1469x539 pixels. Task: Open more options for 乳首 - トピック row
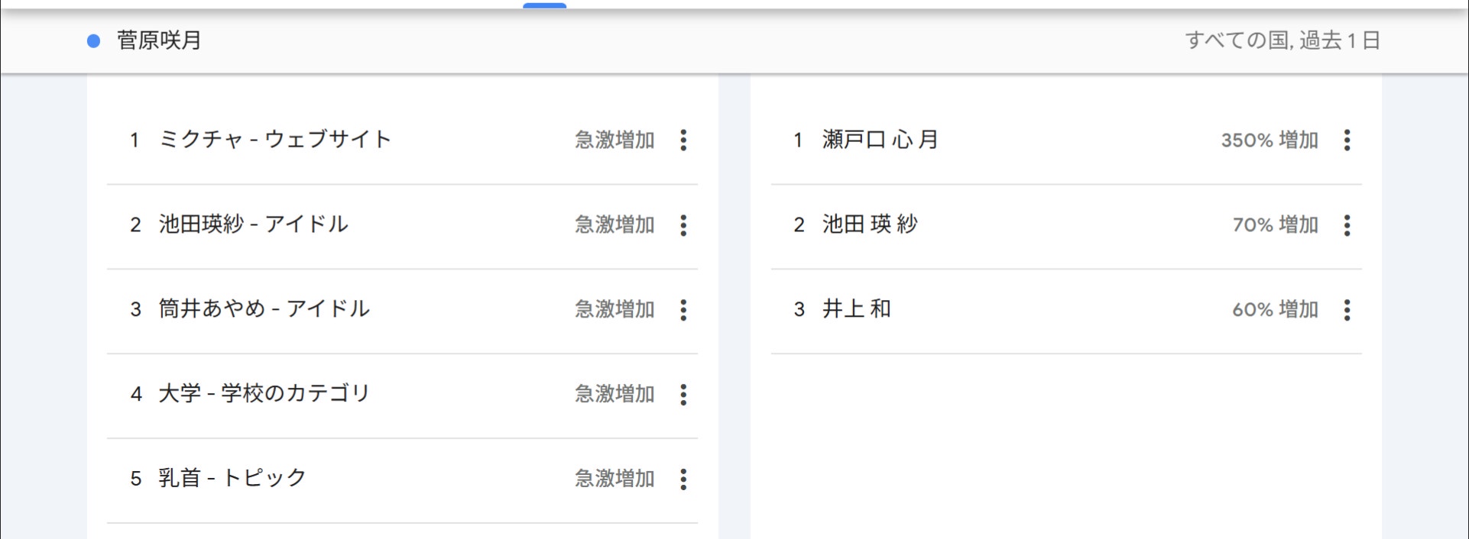683,479
